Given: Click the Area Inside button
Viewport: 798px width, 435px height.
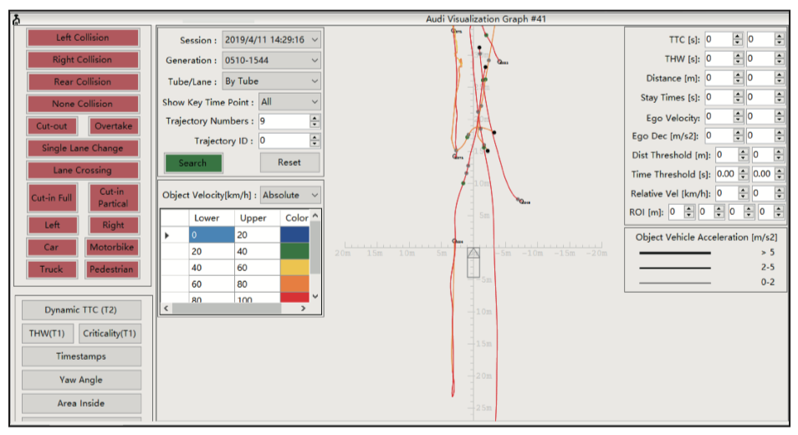Looking at the screenshot, I should point(81,403).
